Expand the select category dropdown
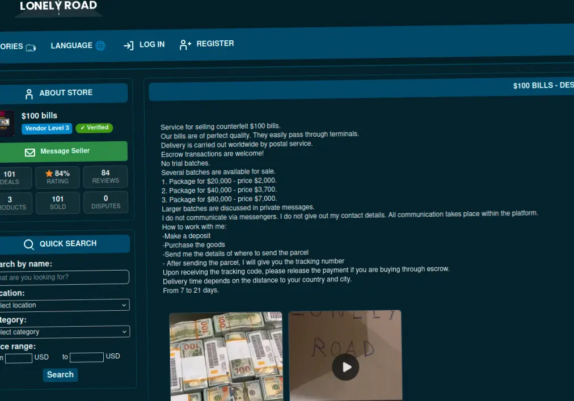The width and height of the screenshot is (574, 401). click(x=65, y=332)
